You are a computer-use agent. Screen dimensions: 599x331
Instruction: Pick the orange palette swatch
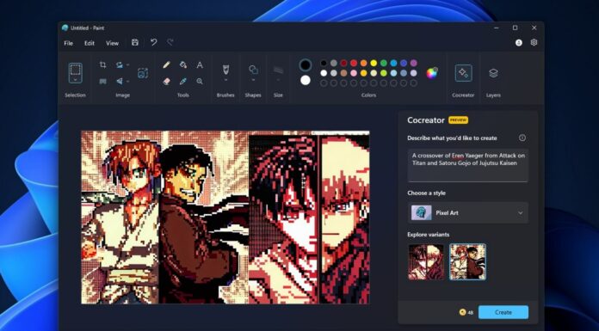coord(364,63)
